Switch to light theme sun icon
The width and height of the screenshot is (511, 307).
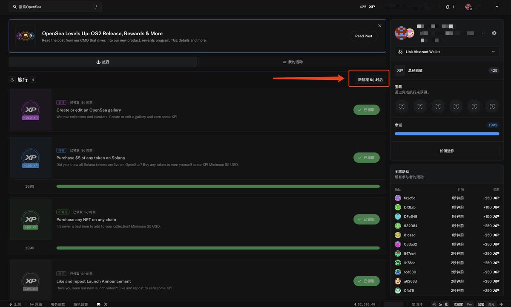(434, 304)
